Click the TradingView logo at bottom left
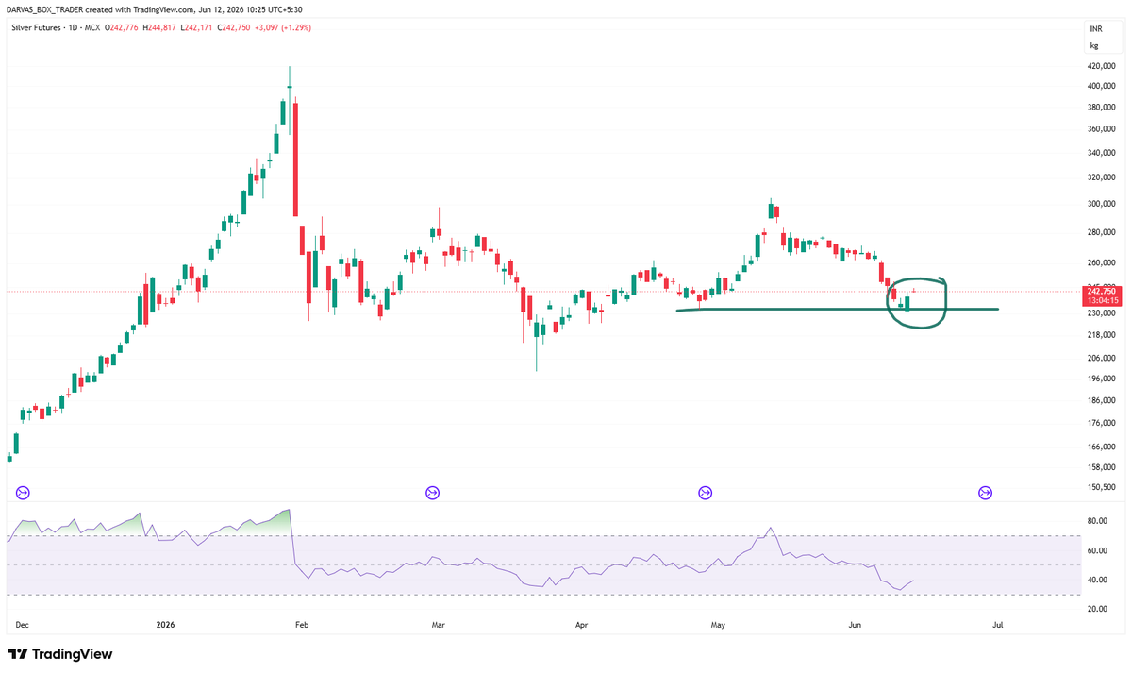 click(59, 654)
